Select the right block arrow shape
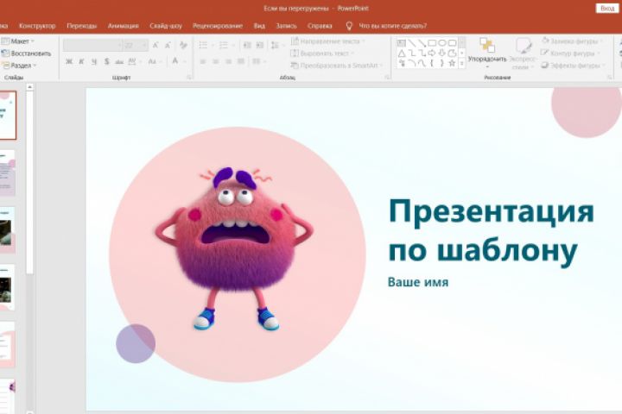 click(432, 53)
